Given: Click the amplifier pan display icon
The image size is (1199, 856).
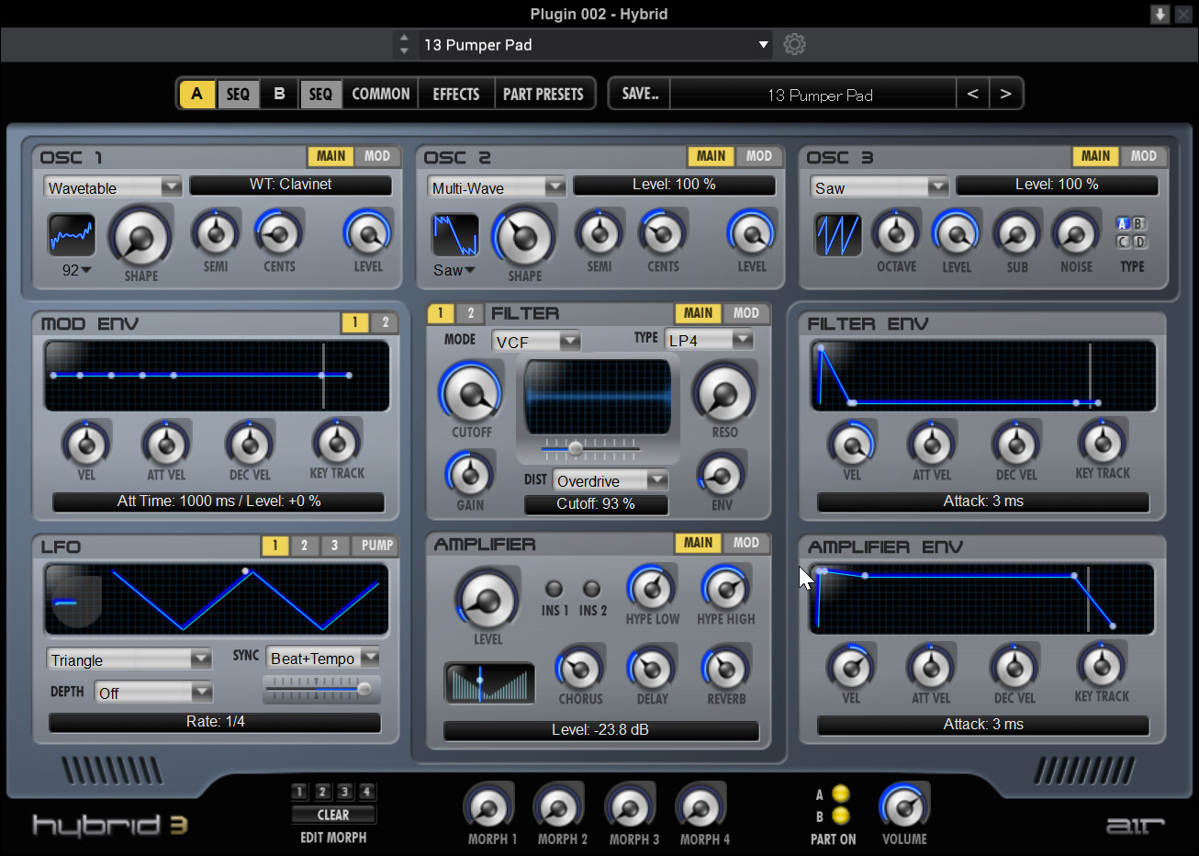Looking at the screenshot, I should click(x=489, y=684).
